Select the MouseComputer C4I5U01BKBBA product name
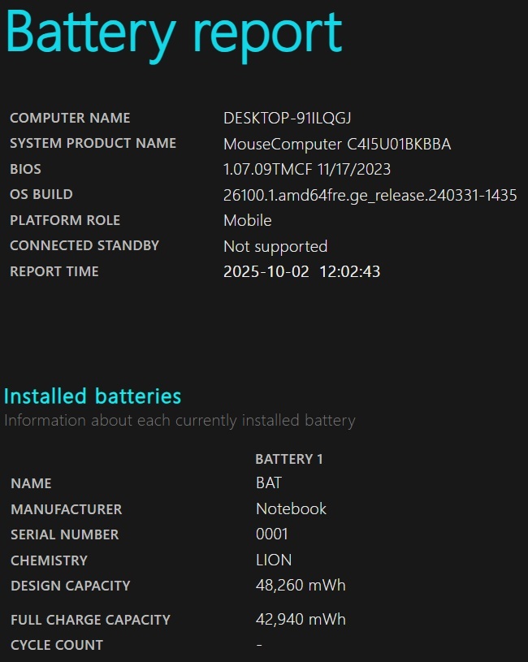The image size is (528, 662). 336,145
